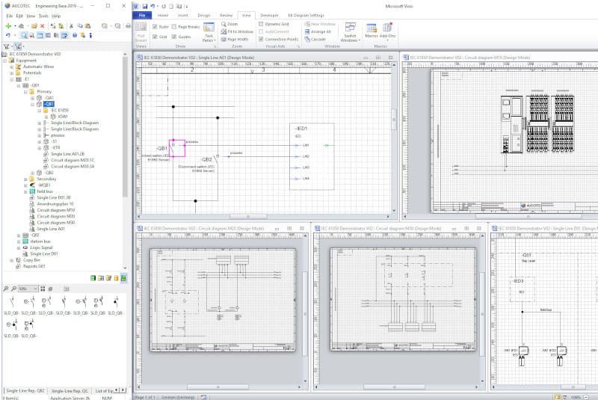Toggle the Dynamic Grid checkbox
The width and height of the screenshot is (598, 400).
262,24
